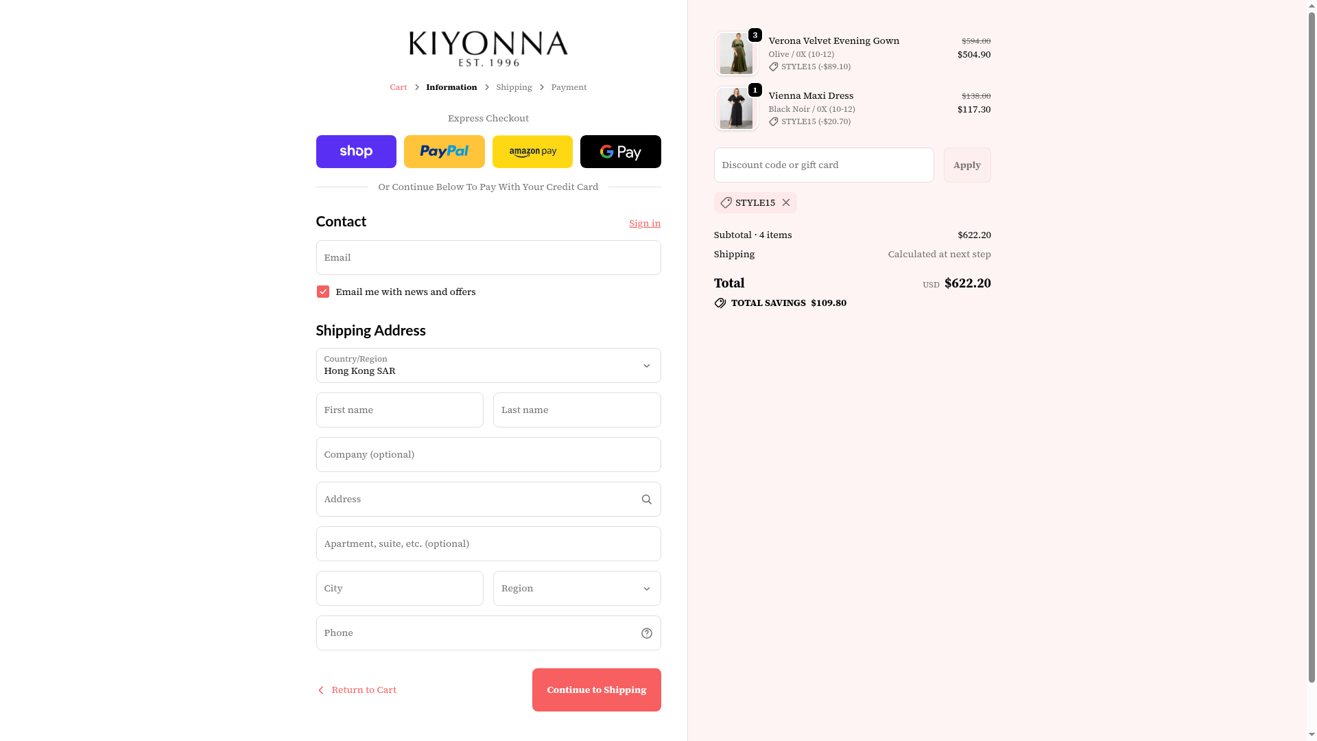Image resolution: width=1317 pixels, height=741 pixels.
Task: Open the Country/Region dropdown
Action: click(488, 366)
